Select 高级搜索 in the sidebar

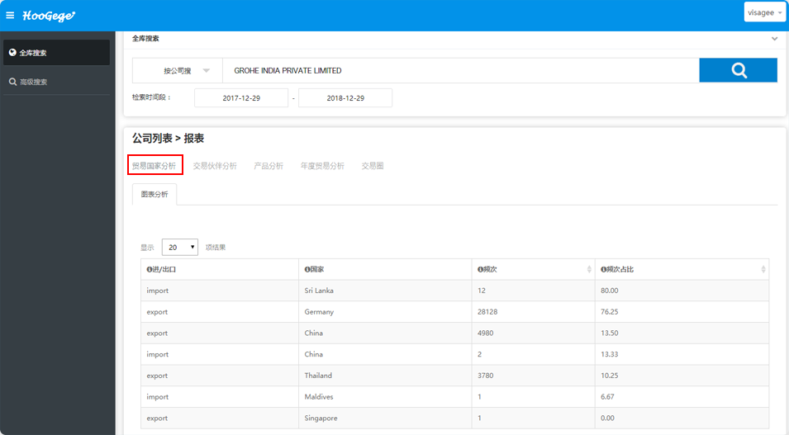56,82
